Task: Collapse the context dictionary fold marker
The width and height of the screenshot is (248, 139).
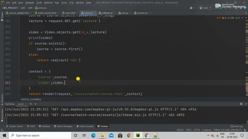Action: tap(19, 71)
